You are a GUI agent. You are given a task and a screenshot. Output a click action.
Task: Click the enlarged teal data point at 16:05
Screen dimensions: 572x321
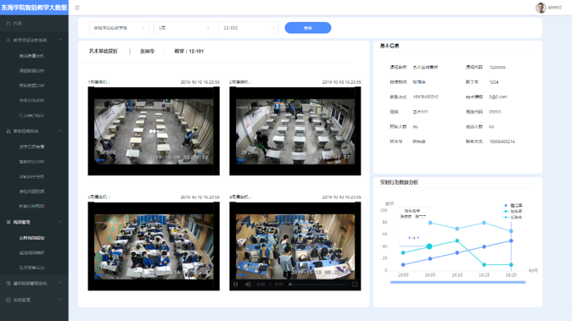[x=429, y=246]
